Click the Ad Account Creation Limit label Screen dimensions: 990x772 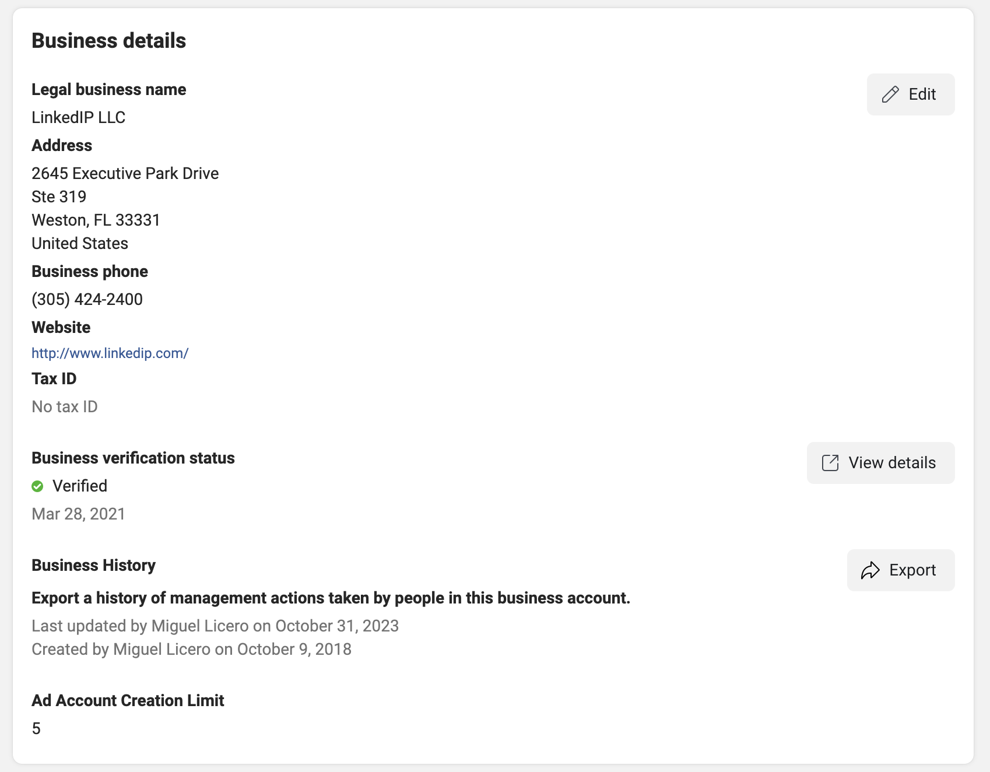[x=128, y=701]
